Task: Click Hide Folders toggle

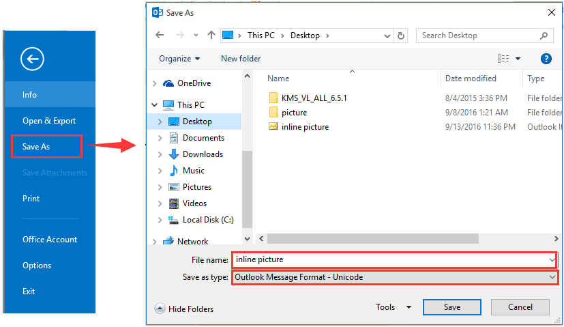Action: point(184,309)
